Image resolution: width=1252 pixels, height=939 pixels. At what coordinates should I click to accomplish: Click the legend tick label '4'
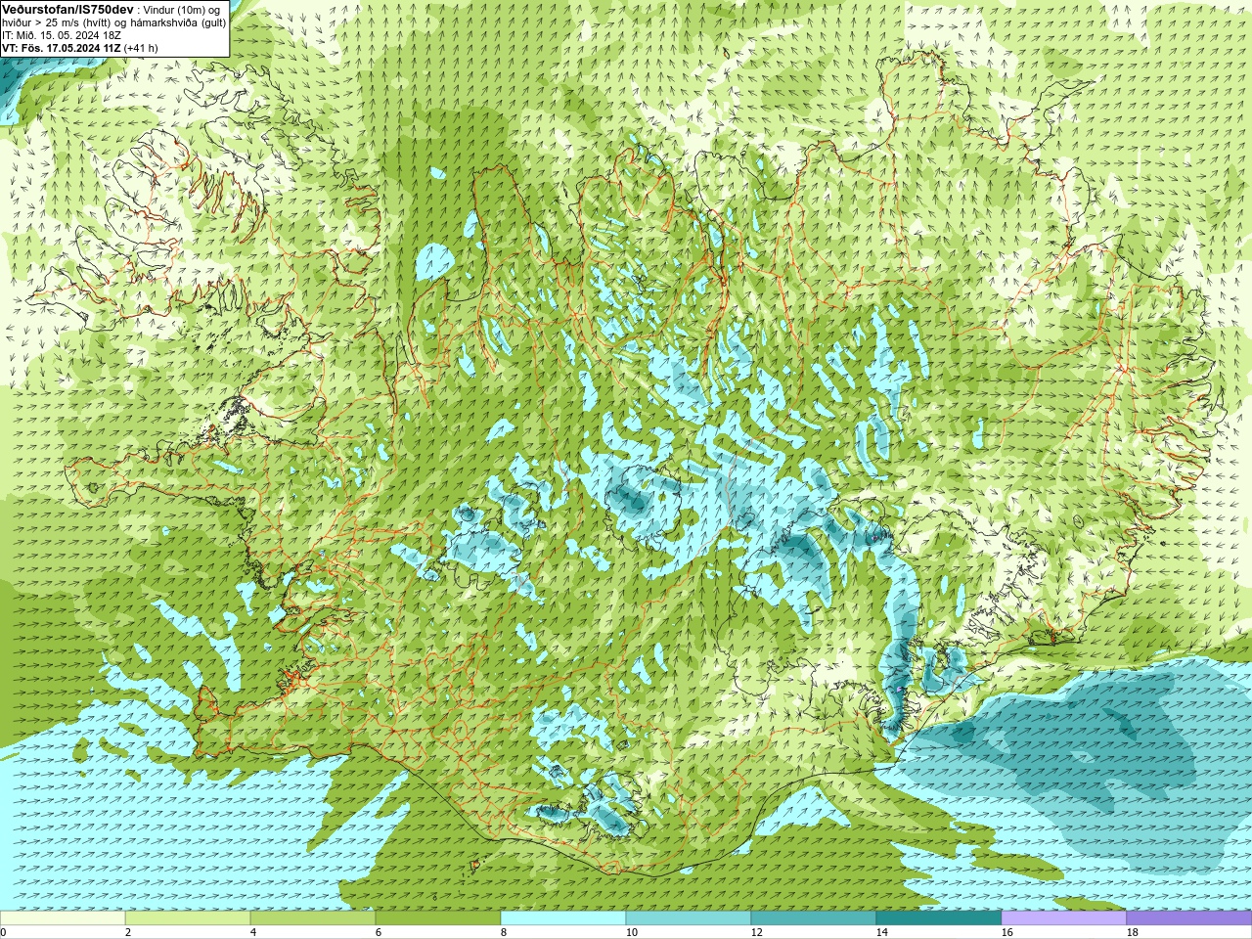253,932
